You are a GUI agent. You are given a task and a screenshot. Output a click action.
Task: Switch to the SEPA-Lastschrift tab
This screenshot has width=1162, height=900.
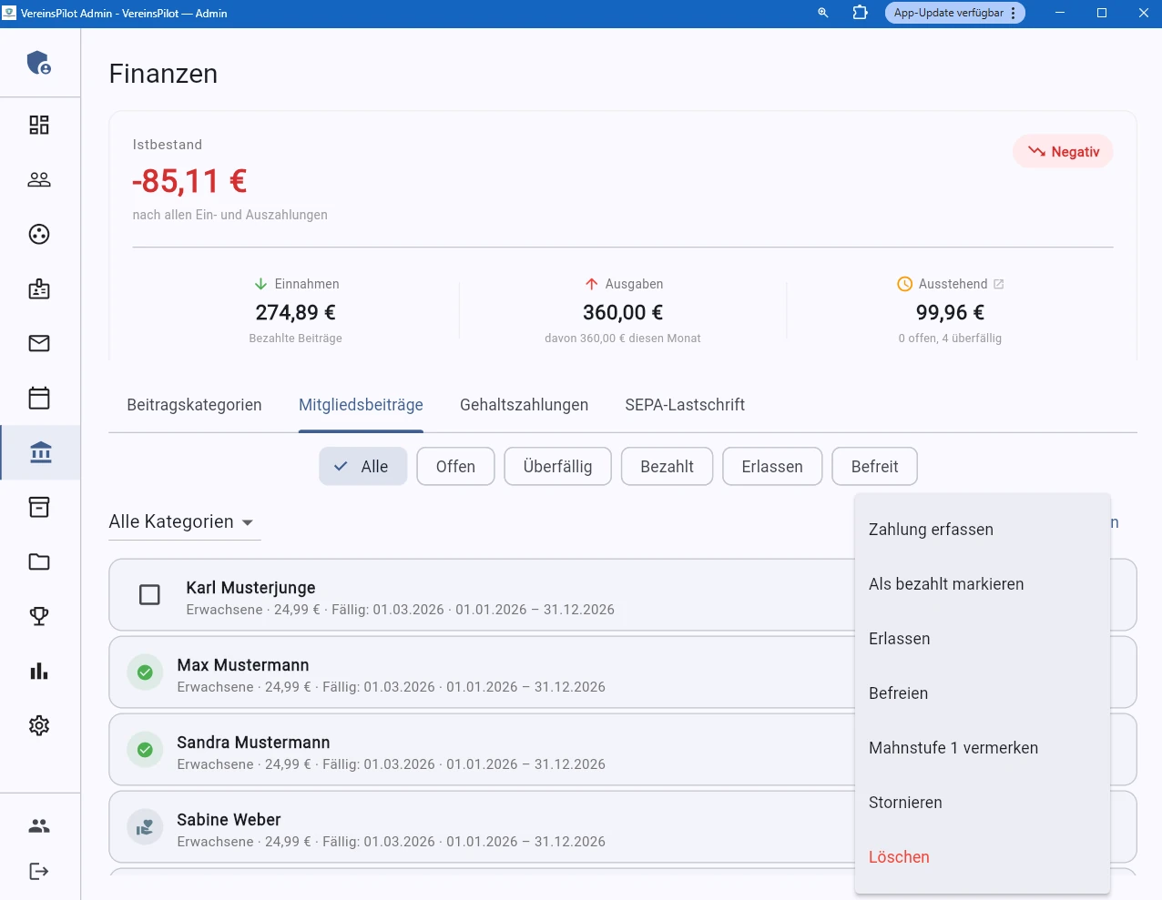tap(685, 404)
